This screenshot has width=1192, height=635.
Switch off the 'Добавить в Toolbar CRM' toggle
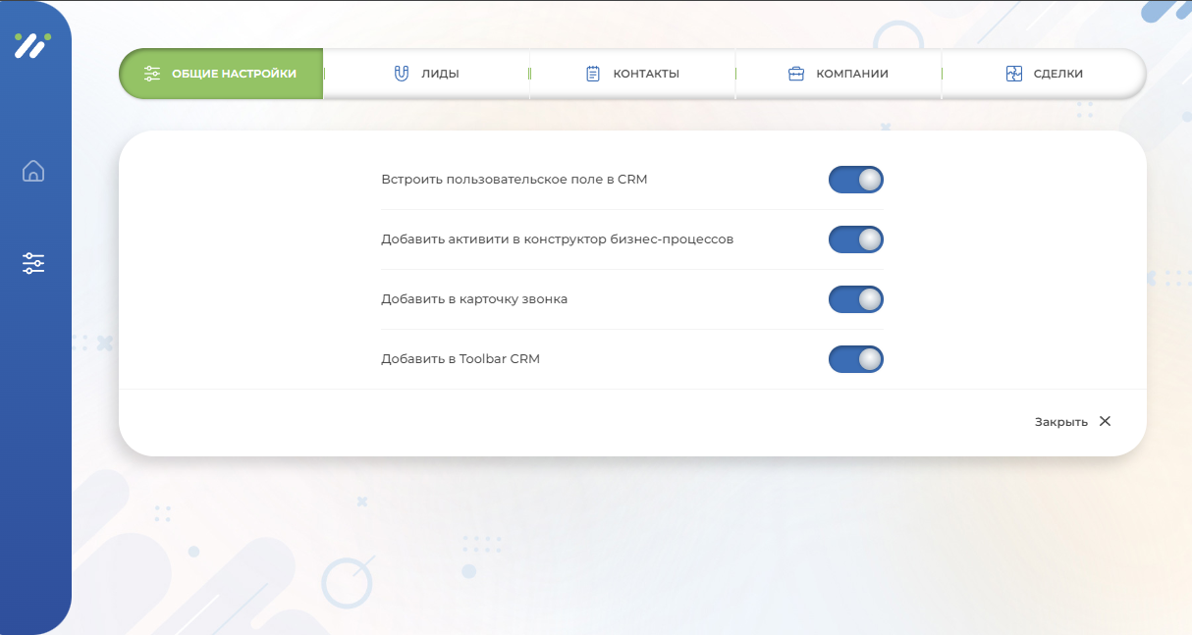[855, 359]
